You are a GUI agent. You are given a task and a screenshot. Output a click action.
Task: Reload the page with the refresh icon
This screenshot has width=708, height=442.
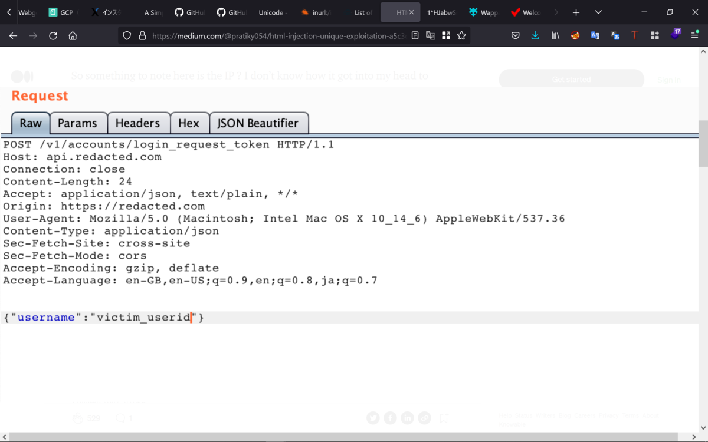pyautogui.click(x=53, y=36)
